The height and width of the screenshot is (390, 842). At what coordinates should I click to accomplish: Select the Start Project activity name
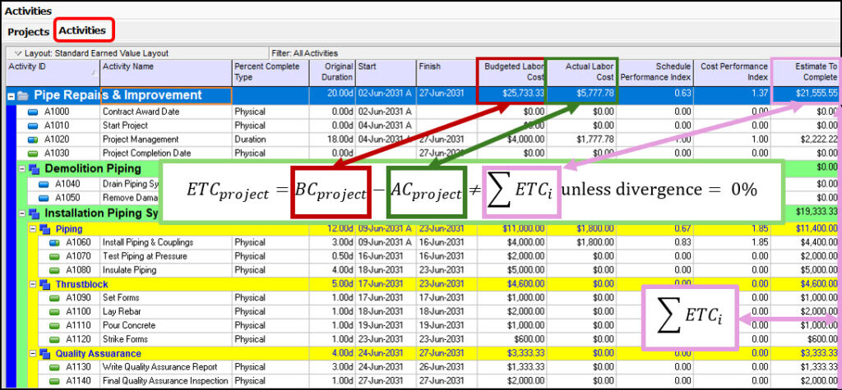click(x=125, y=126)
